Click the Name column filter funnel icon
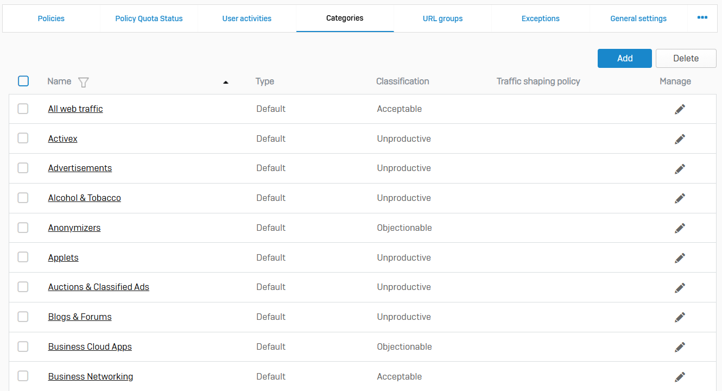The height and width of the screenshot is (391, 722). tap(83, 82)
